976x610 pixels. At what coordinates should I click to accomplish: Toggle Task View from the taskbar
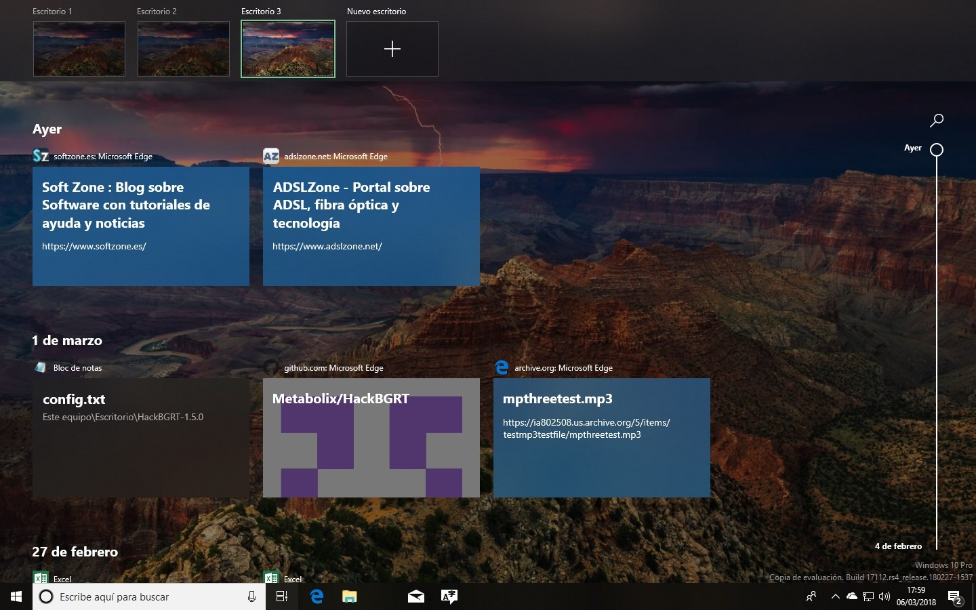pos(282,596)
